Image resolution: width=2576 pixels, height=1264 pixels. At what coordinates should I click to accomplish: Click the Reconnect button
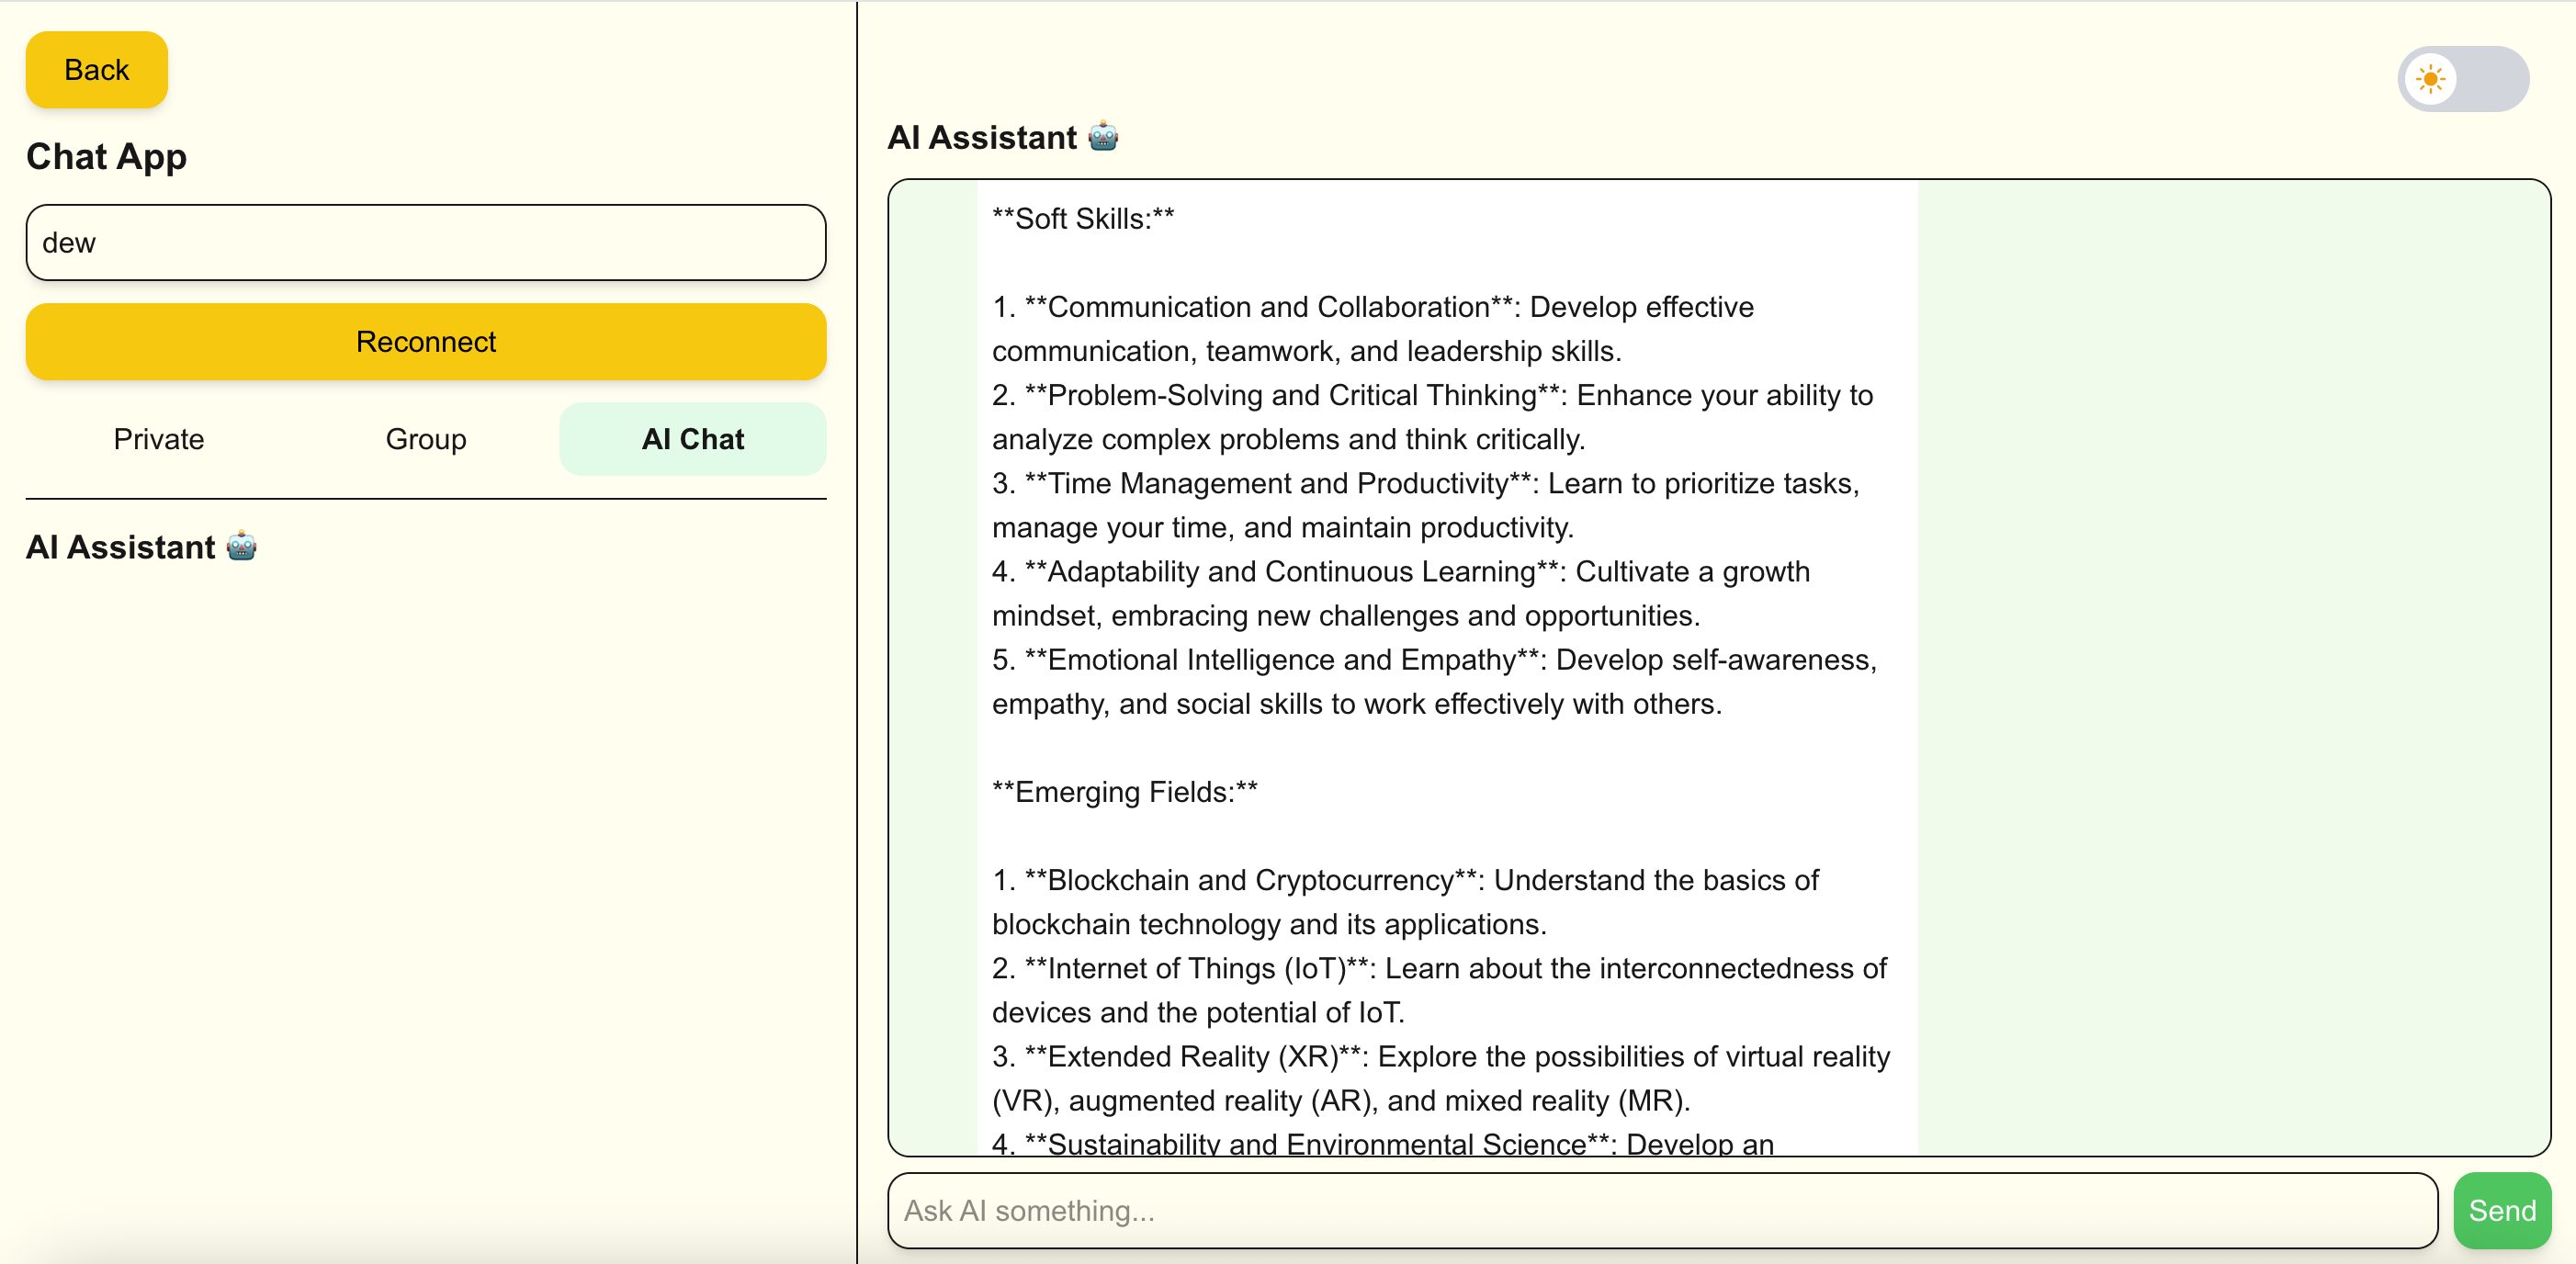coord(425,342)
